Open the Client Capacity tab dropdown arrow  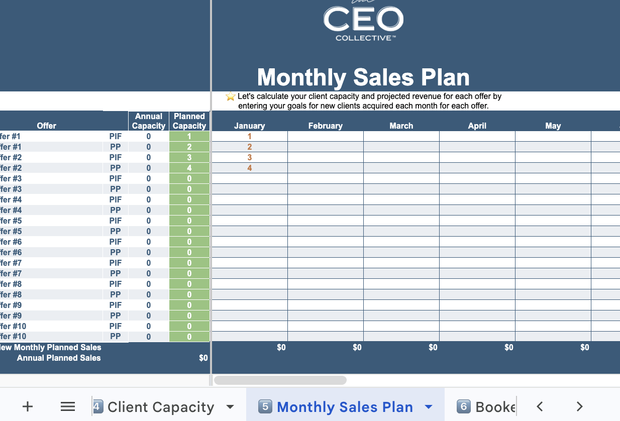(x=230, y=406)
